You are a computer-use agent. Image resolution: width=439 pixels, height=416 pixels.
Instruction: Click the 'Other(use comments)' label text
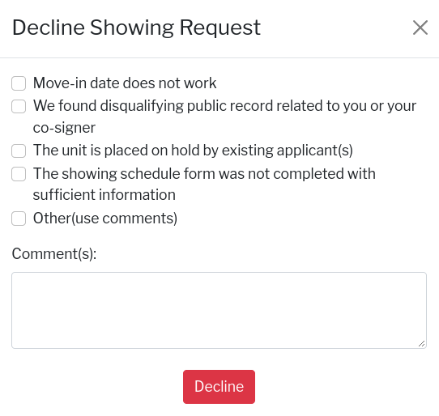(x=105, y=219)
